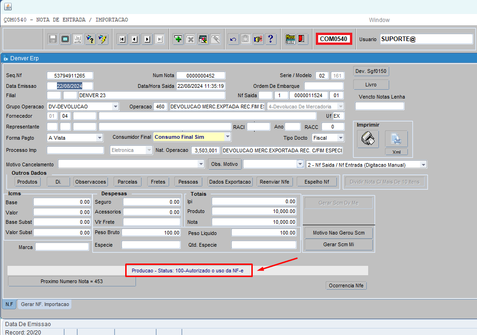The height and width of the screenshot is (335, 477).
Task: Click the Parcelas button
Action: click(x=128, y=182)
